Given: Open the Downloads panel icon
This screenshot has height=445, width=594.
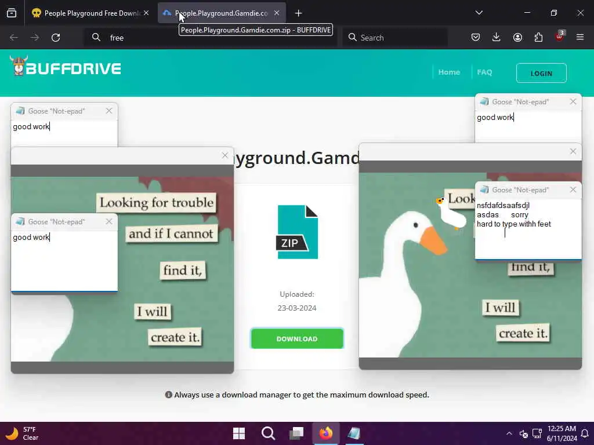Looking at the screenshot, I should [x=497, y=37].
